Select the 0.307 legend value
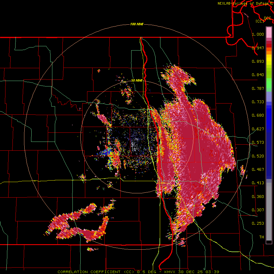The image size is (274, 274). [258, 210]
